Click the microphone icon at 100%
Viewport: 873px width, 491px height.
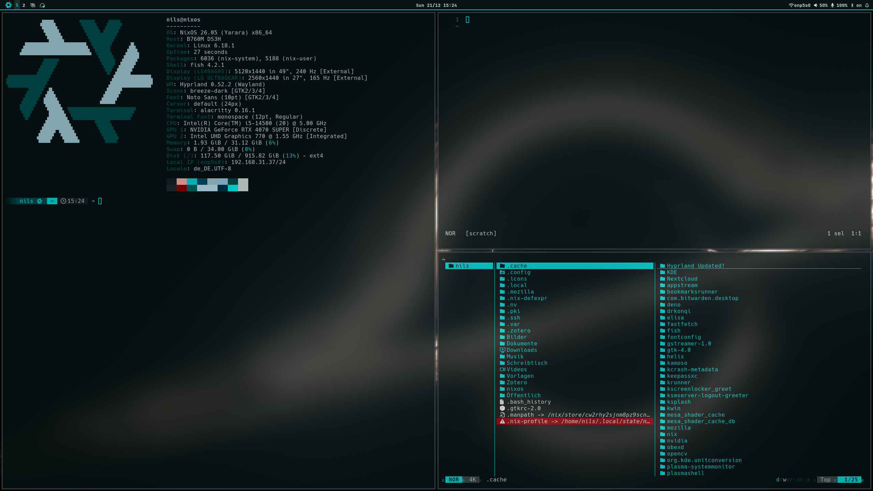pos(832,5)
